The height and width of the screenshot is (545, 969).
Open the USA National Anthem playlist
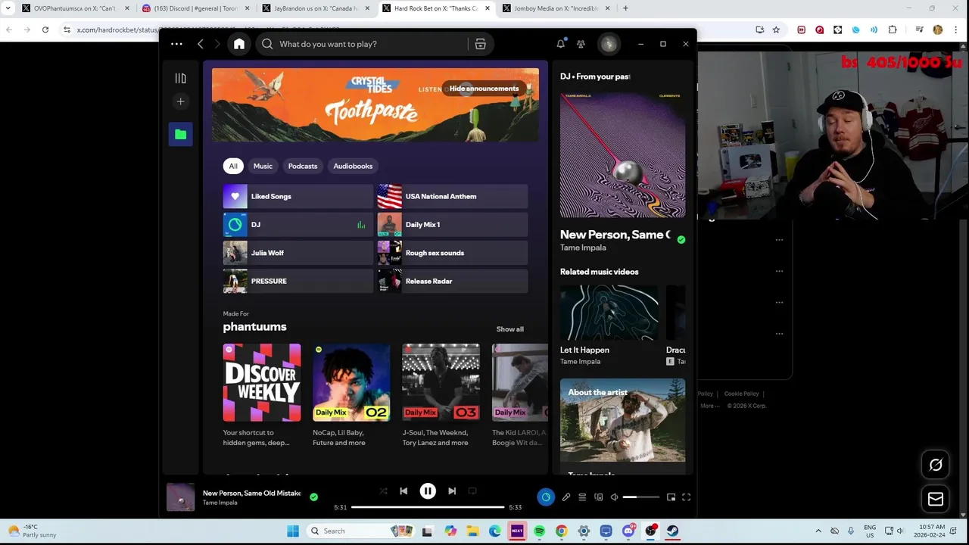(x=453, y=196)
